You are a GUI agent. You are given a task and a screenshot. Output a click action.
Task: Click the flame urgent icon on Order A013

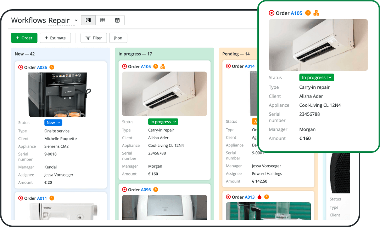259,197
